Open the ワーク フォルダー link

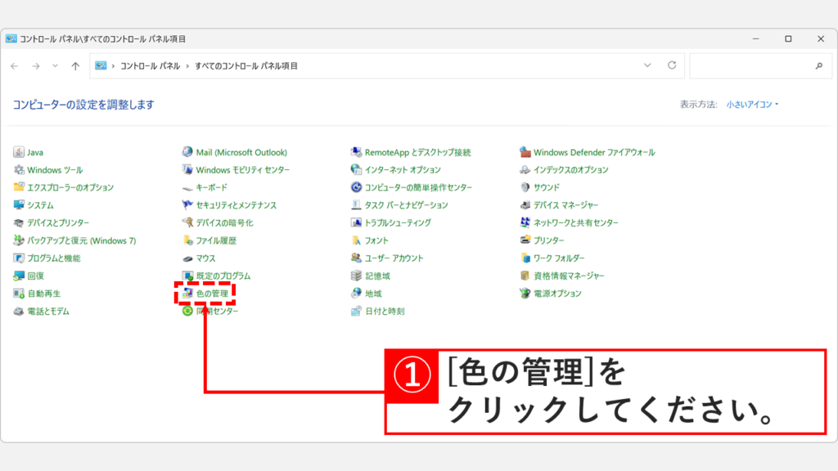[559, 258]
